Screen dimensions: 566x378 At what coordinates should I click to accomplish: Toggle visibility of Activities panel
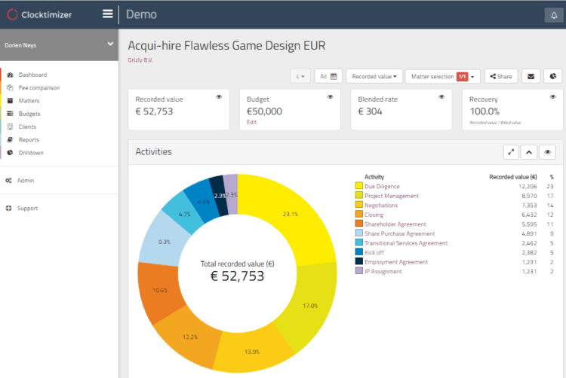coord(547,152)
